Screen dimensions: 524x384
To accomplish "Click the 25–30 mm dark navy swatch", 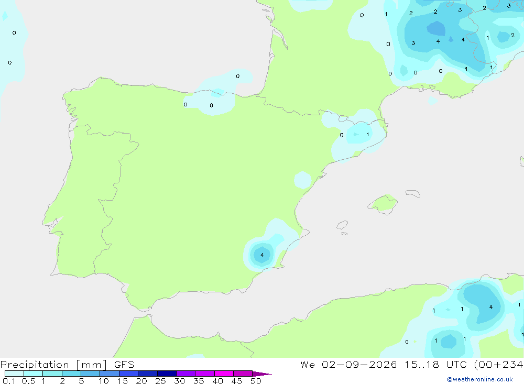I will coord(167,374).
